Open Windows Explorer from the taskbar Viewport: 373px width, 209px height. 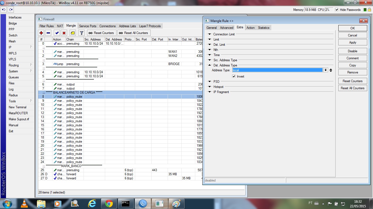click(x=41, y=204)
